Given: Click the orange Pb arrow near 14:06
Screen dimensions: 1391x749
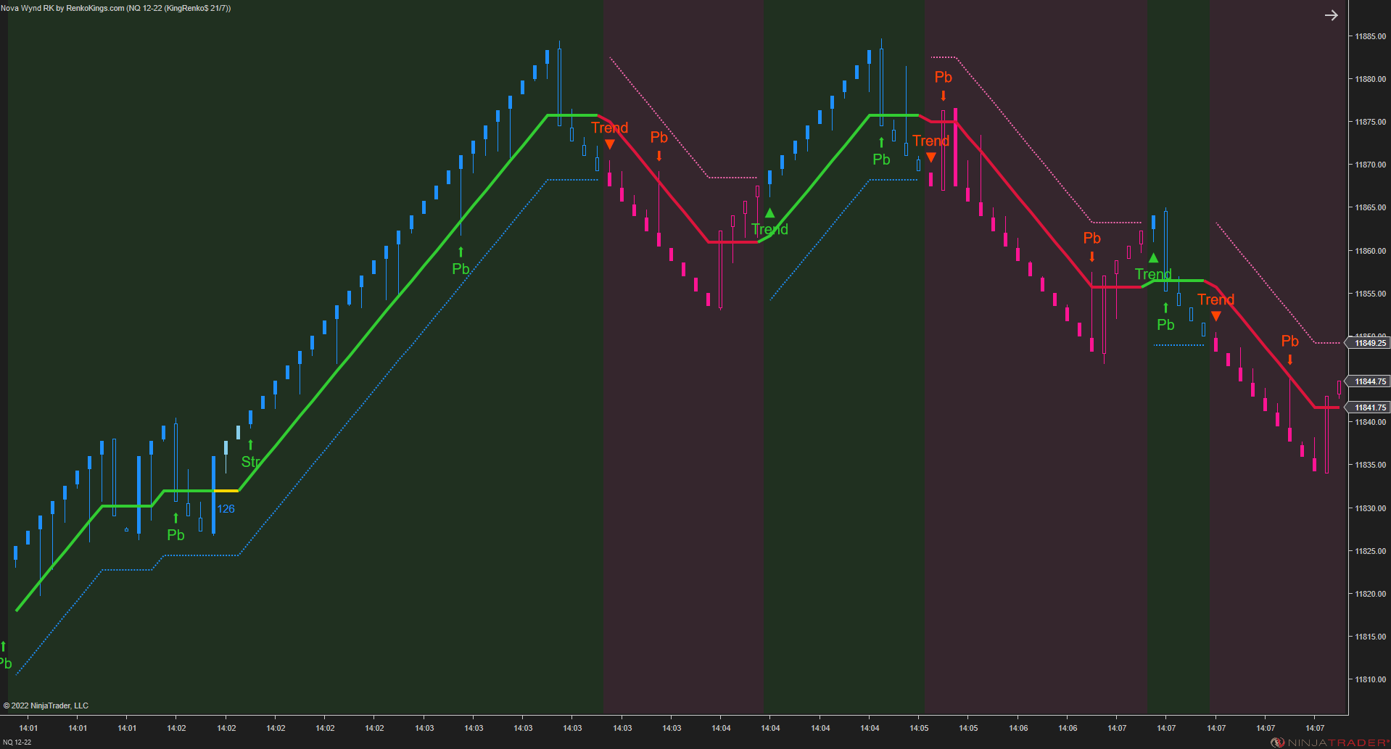Looking at the screenshot, I should click(x=1091, y=255).
